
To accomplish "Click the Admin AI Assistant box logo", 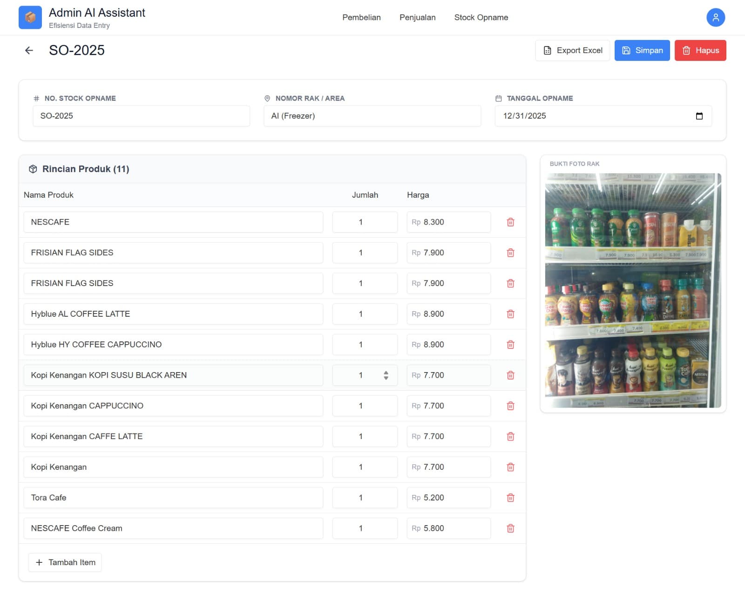I will 30,17.
